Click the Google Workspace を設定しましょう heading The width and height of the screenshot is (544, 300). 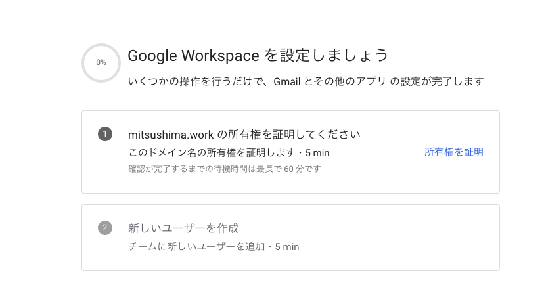pyautogui.click(x=258, y=54)
